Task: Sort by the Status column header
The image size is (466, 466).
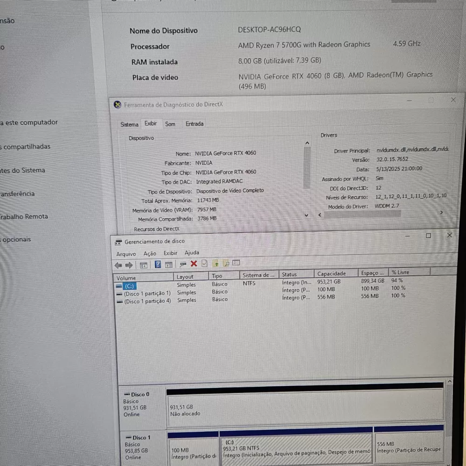Action: coord(296,274)
